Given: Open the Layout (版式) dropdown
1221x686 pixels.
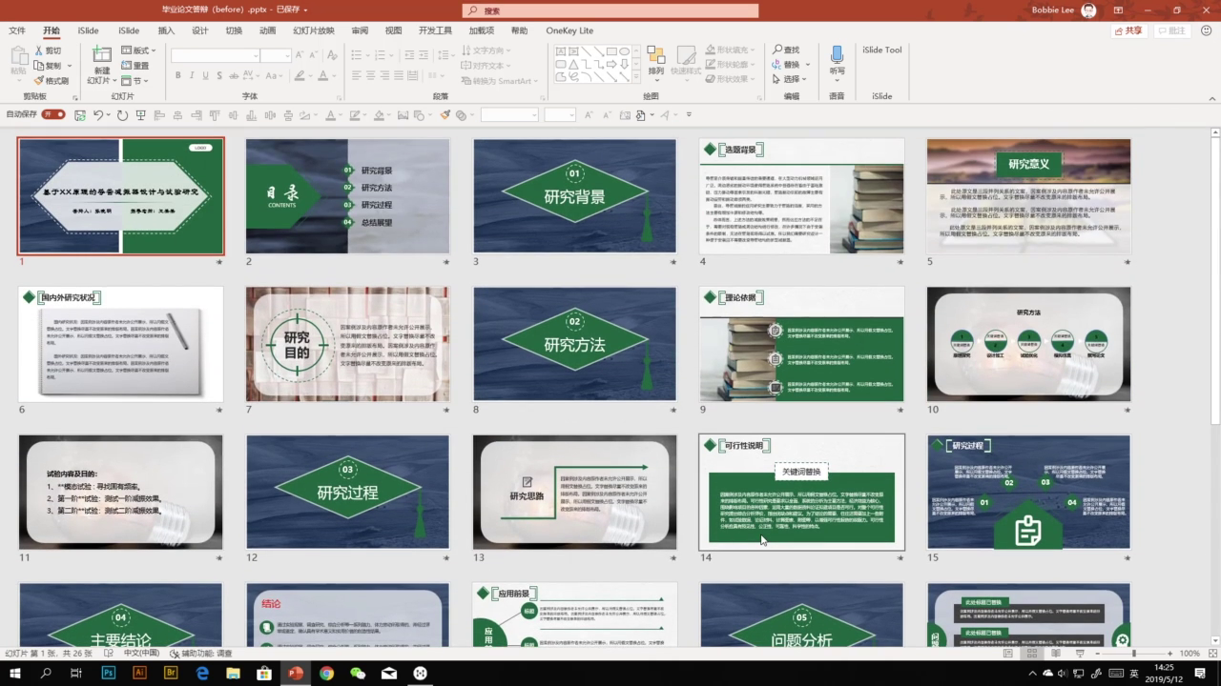Looking at the screenshot, I should pos(139,50).
